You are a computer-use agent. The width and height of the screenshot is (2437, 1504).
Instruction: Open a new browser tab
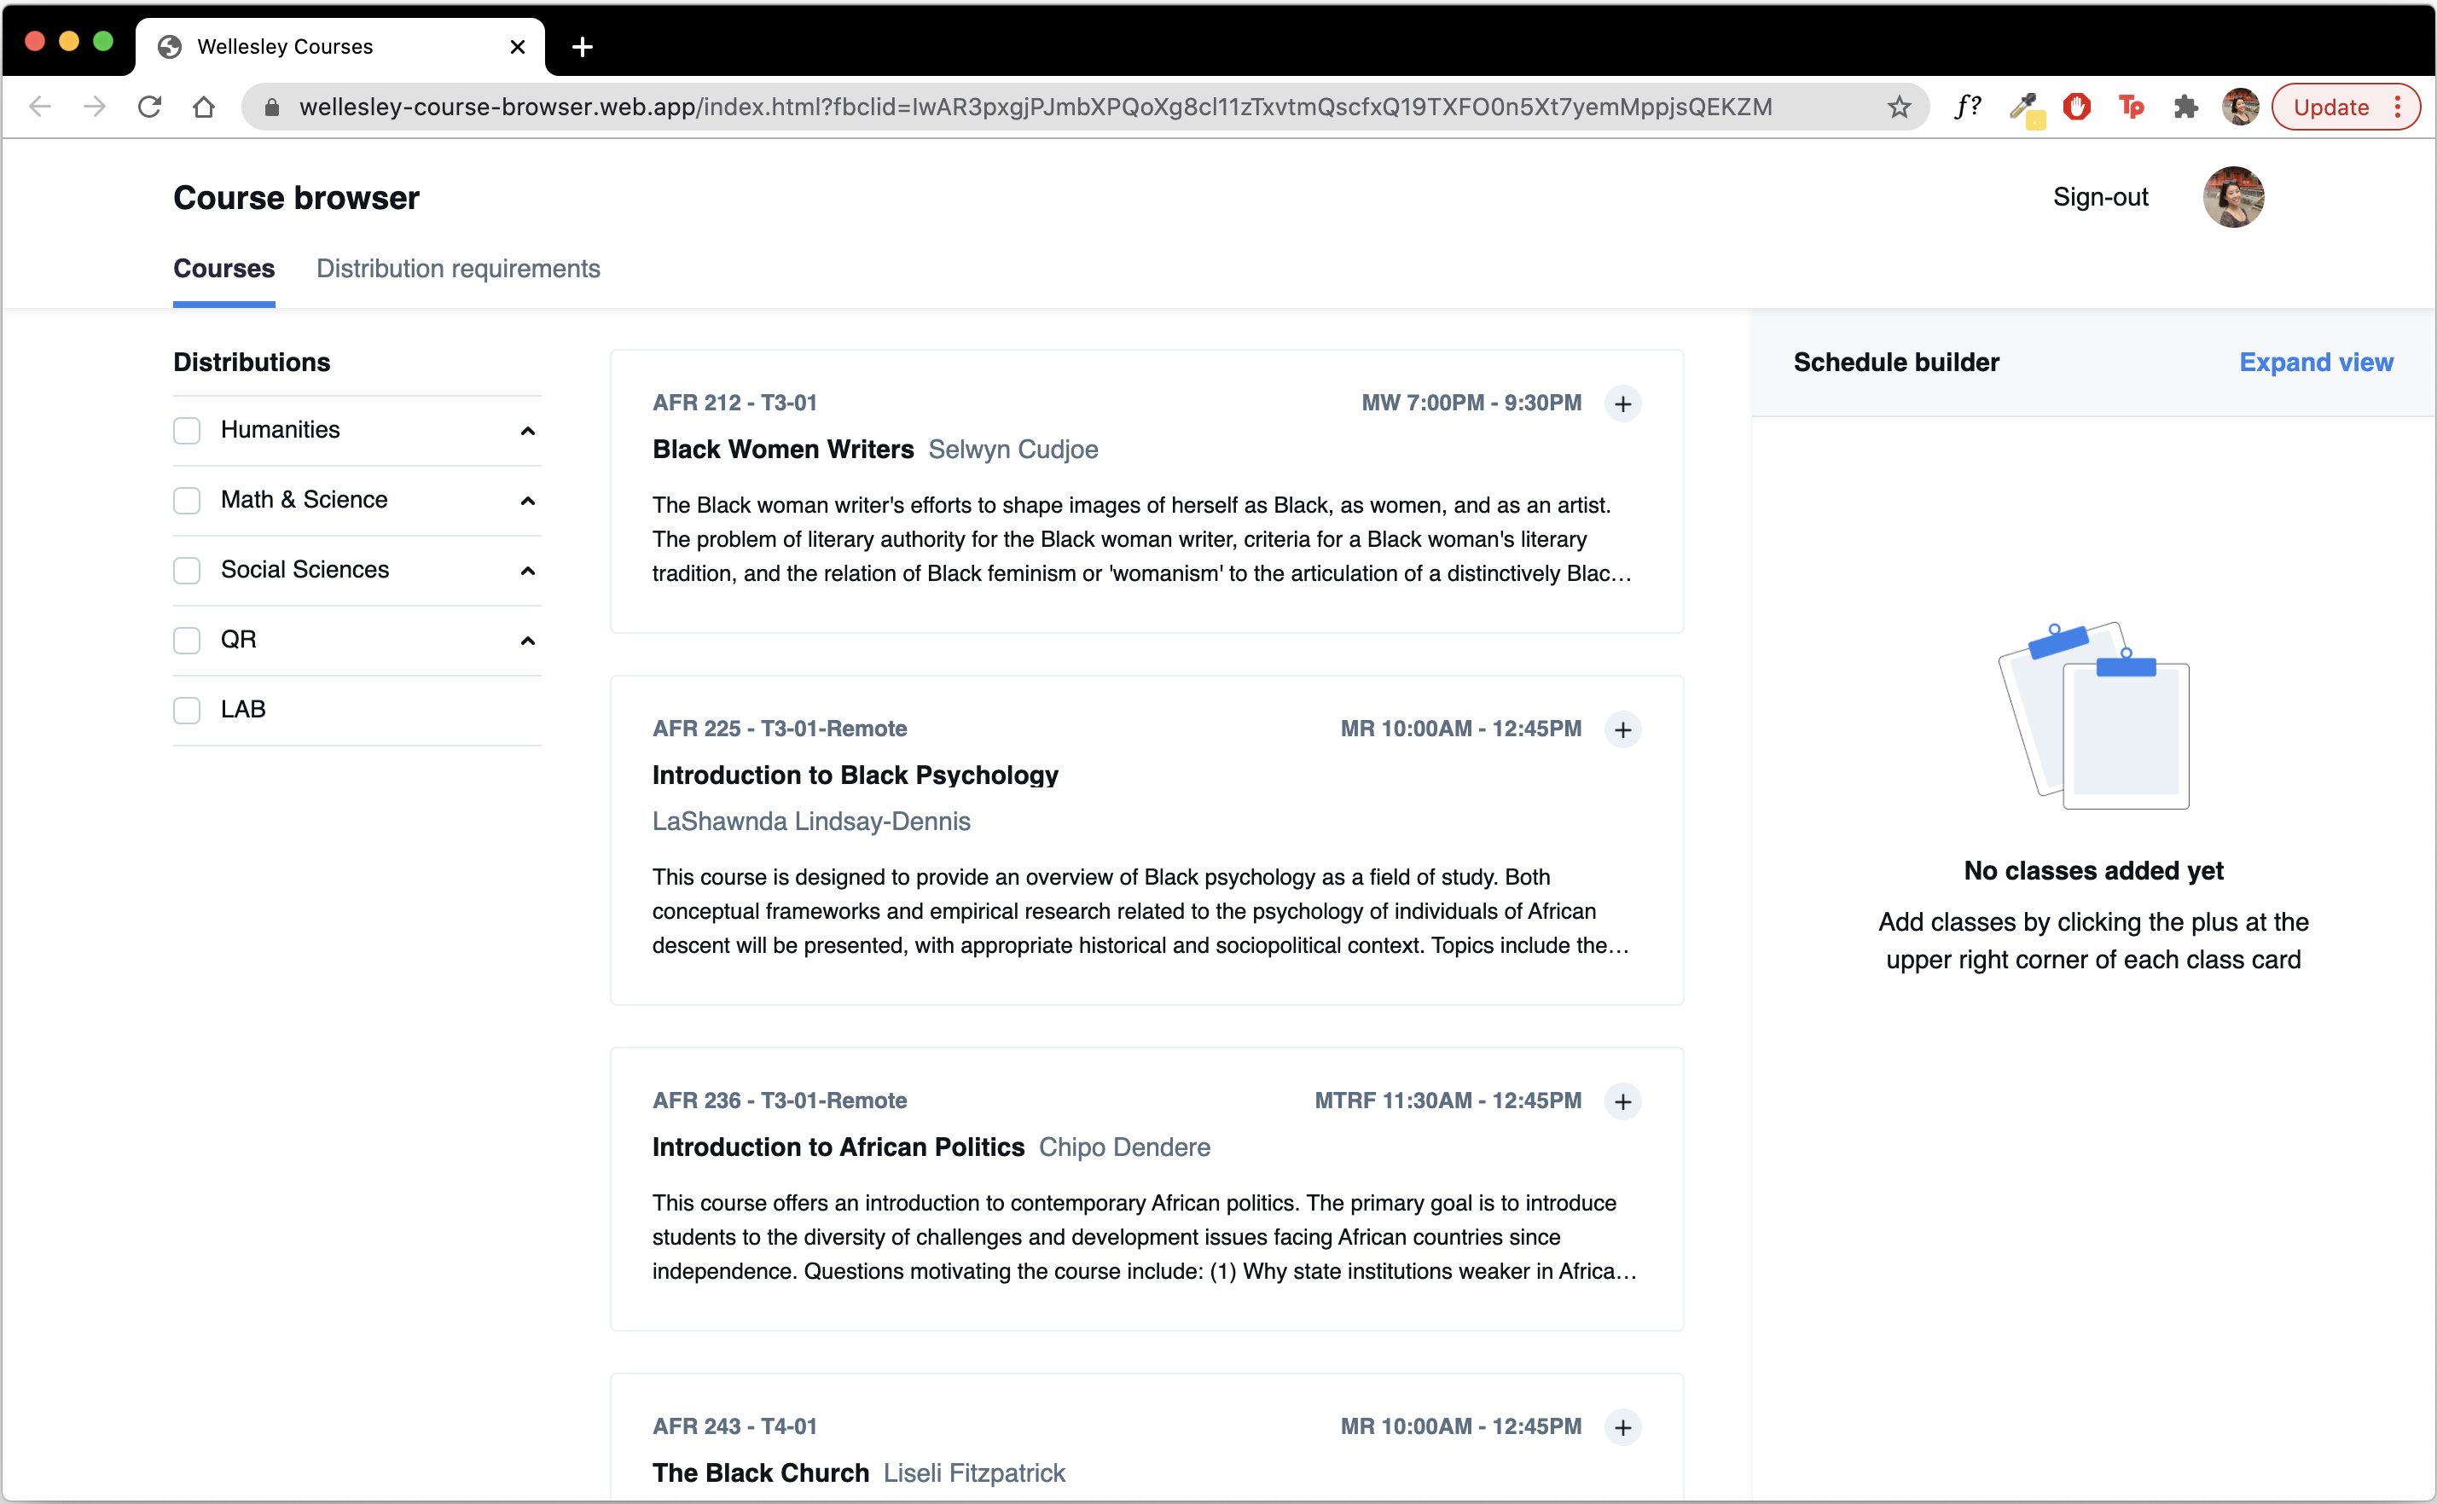(582, 47)
